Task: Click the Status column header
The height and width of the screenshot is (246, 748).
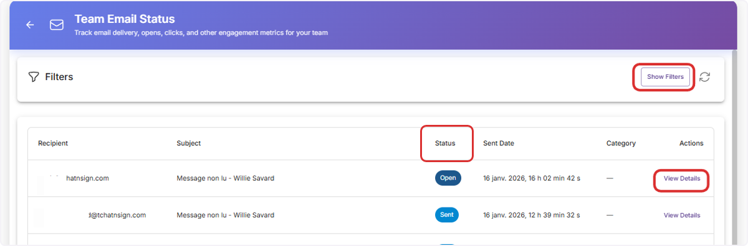Action: pos(445,143)
